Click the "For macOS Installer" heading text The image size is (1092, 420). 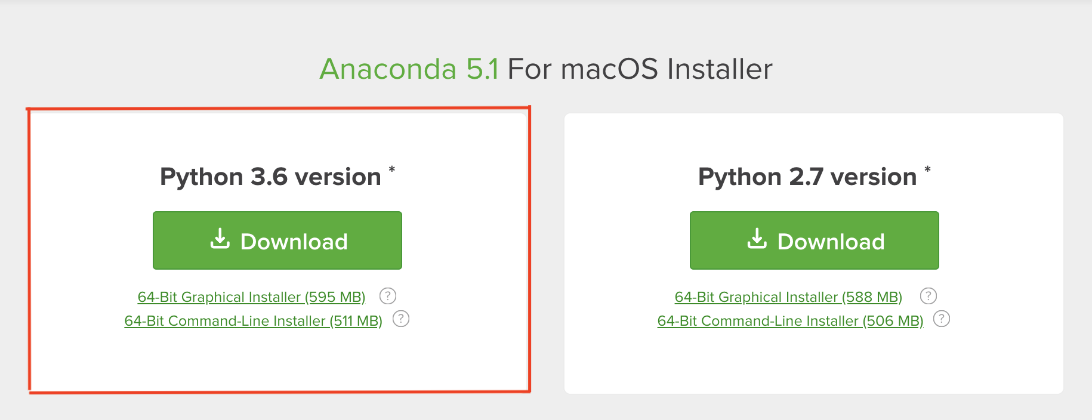pyautogui.click(x=640, y=69)
